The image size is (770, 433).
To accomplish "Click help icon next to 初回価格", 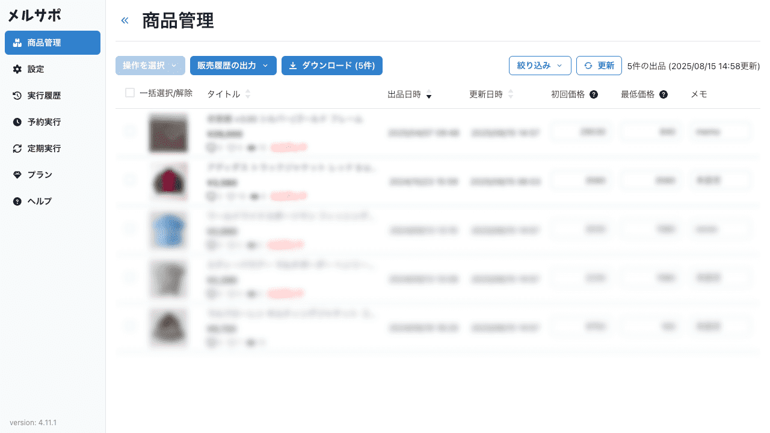I will pos(594,94).
